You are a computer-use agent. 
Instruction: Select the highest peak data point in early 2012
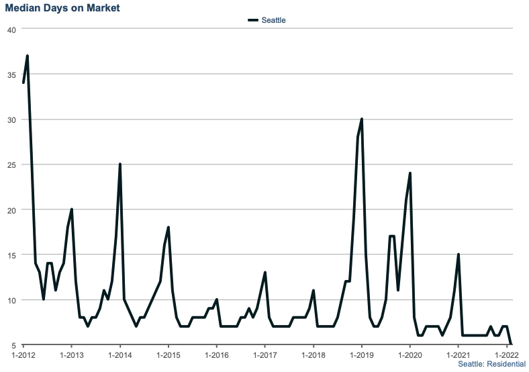28,56
